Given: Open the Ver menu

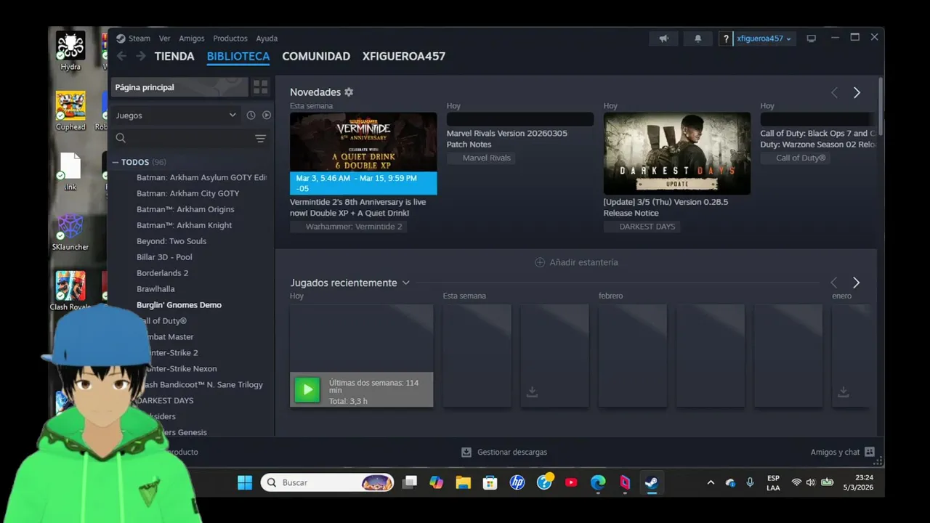Looking at the screenshot, I should [165, 38].
